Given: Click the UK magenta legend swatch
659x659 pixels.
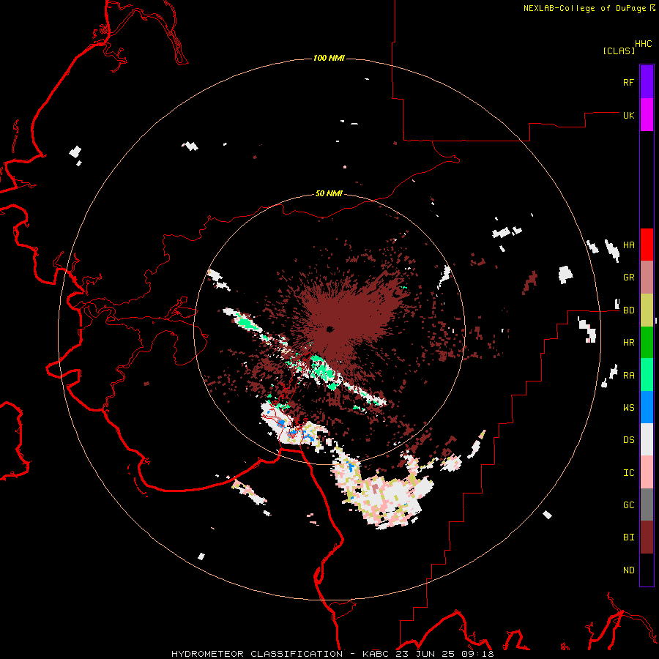Looking at the screenshot, I should click(647, 115).
